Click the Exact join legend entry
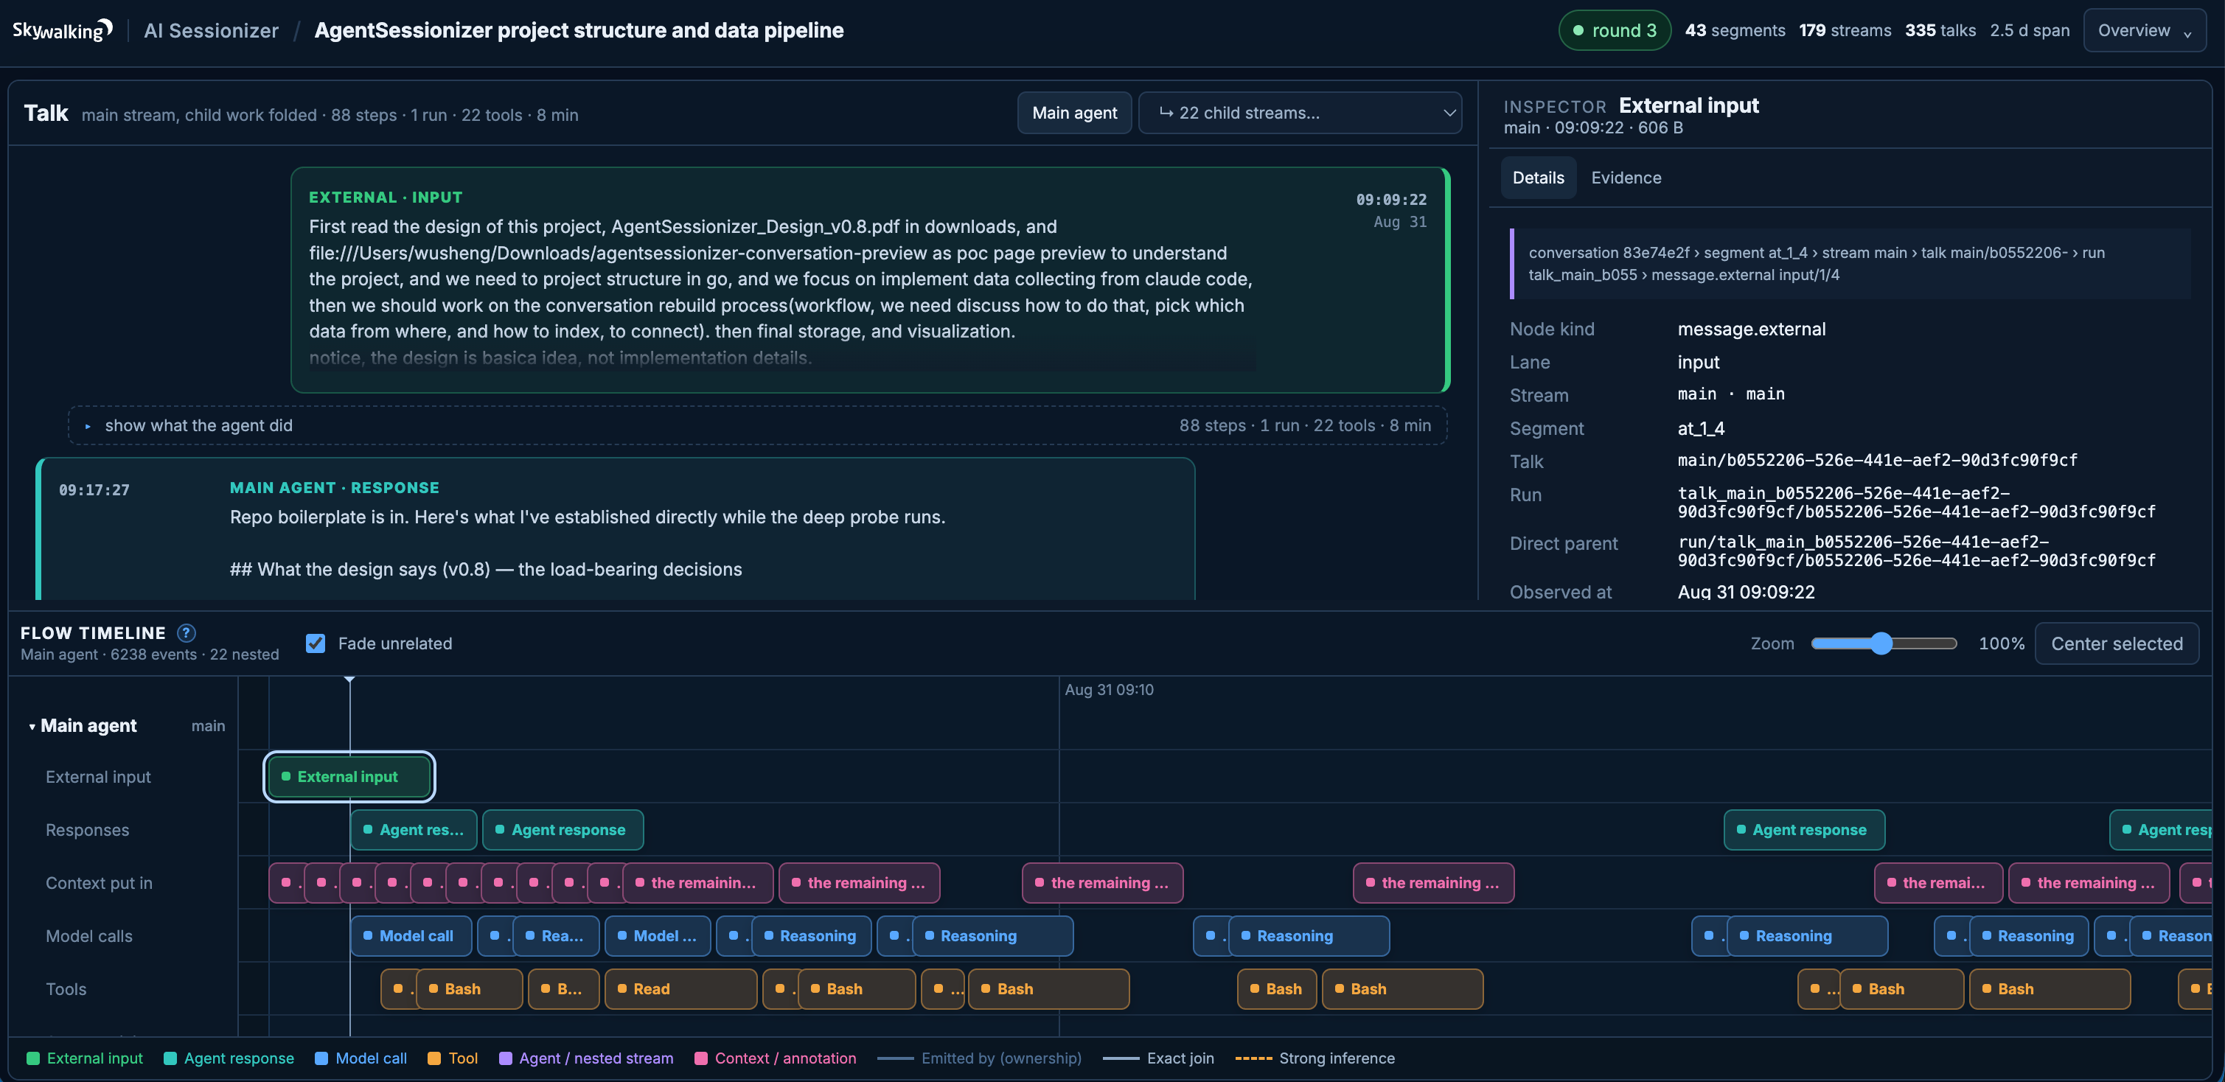 (x=1158, y=1058)
